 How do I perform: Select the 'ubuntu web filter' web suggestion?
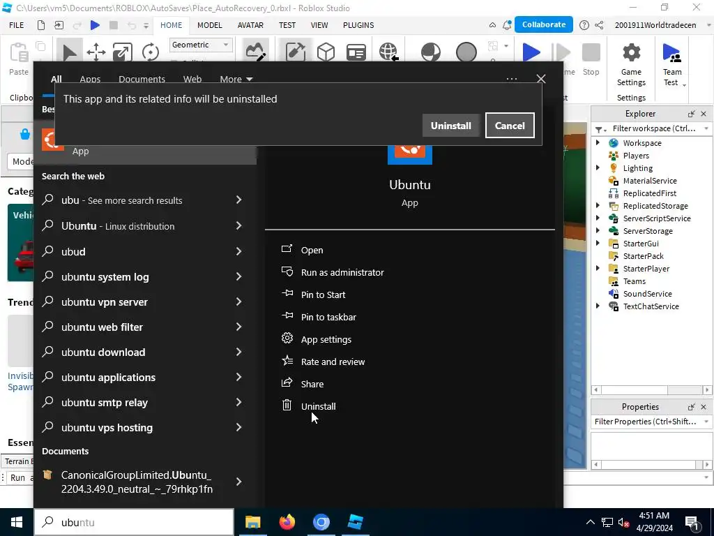coord(102,327)
